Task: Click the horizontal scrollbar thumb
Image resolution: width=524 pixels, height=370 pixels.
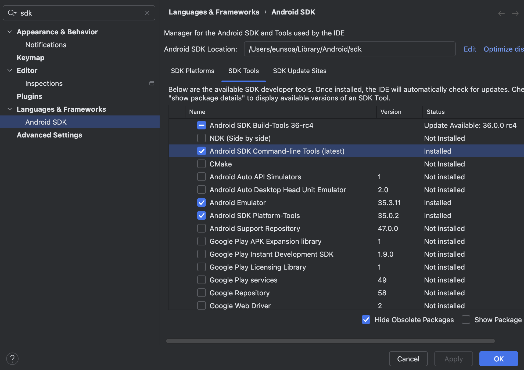Action: pyautogui.click(x=331, y=341)
